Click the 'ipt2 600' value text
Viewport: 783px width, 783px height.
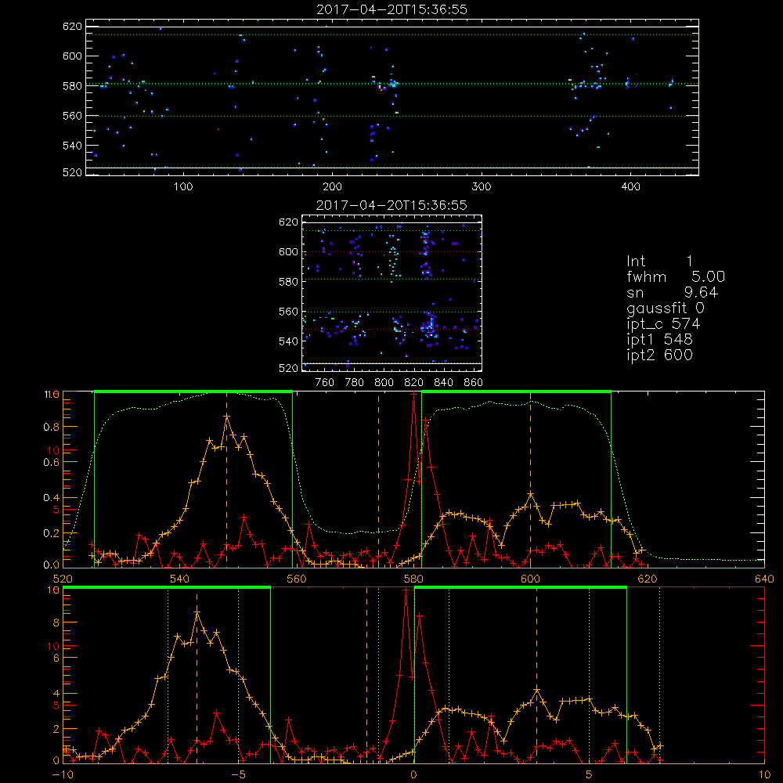point(659,355)
